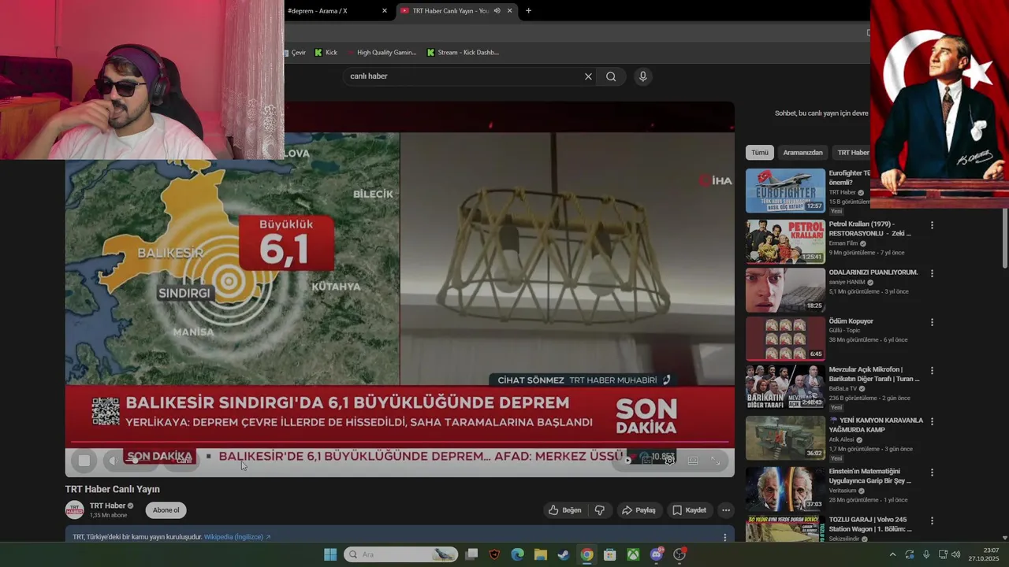Open options for Einstein'ın Matematiğini video
This screenshot has width=1009, height=567.
click(932, 472)
